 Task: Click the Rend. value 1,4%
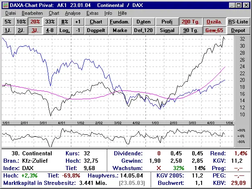(241, 153)
